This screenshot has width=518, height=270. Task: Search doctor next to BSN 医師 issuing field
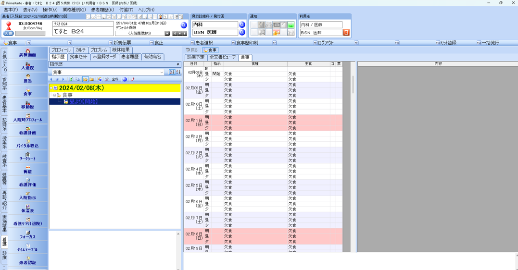[242, 32]
